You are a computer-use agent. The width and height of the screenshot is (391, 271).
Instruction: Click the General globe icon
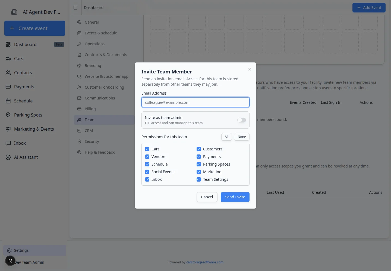point(79,22)
